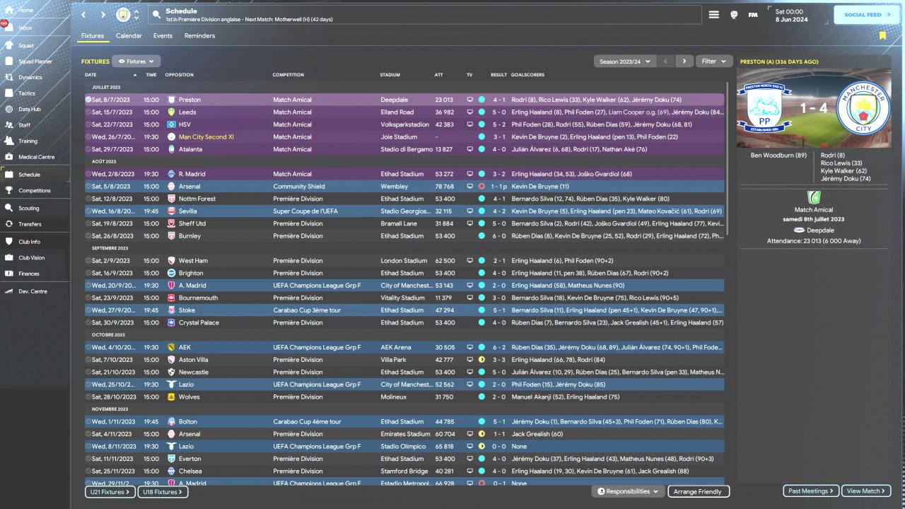Select Schedule in the sidebar
Screen dimensions: 905x509
(35, 175)
